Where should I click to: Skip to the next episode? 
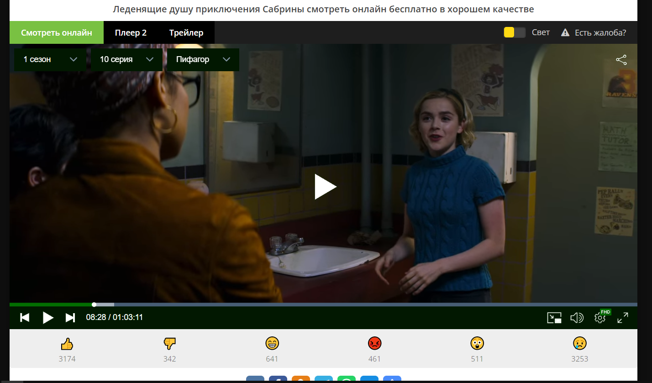click(70, 317)
